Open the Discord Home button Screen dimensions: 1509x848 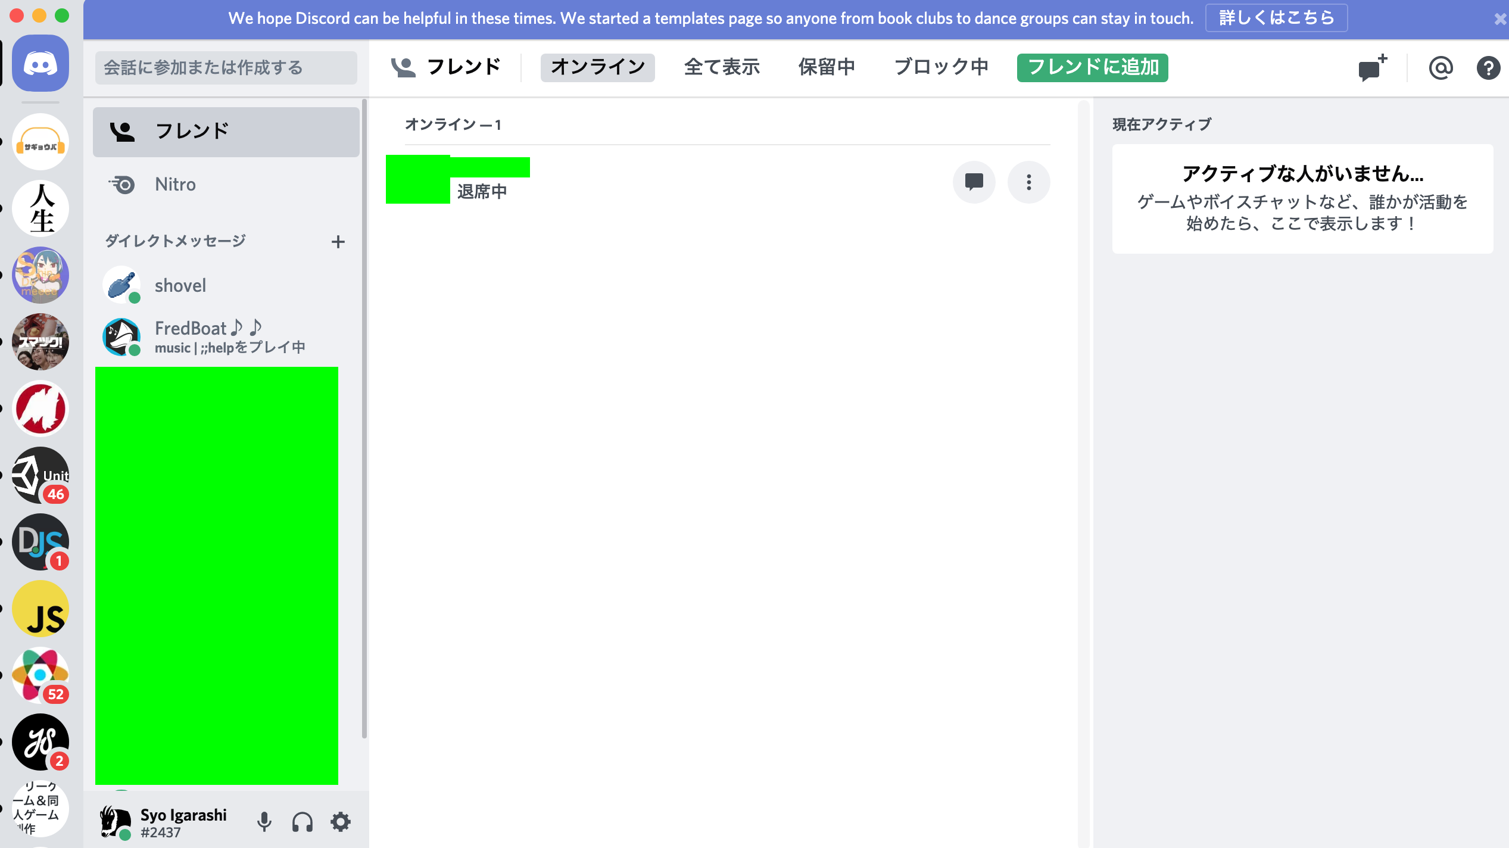pyautogui.click(x=40, y=64)
